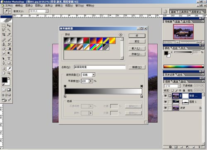Select the Move tool
The height and width of the screenshot is (150, 207).
tap(9, 26)
